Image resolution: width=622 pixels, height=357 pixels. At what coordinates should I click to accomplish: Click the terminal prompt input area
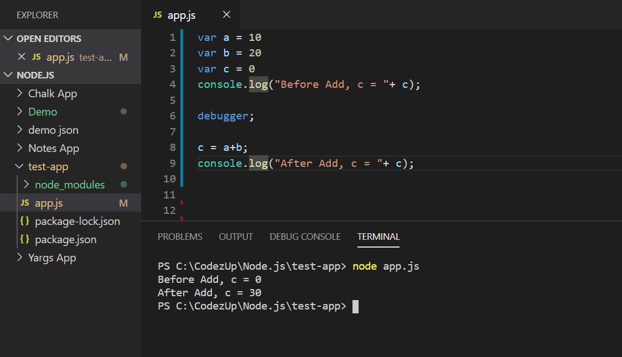point(354,306)
